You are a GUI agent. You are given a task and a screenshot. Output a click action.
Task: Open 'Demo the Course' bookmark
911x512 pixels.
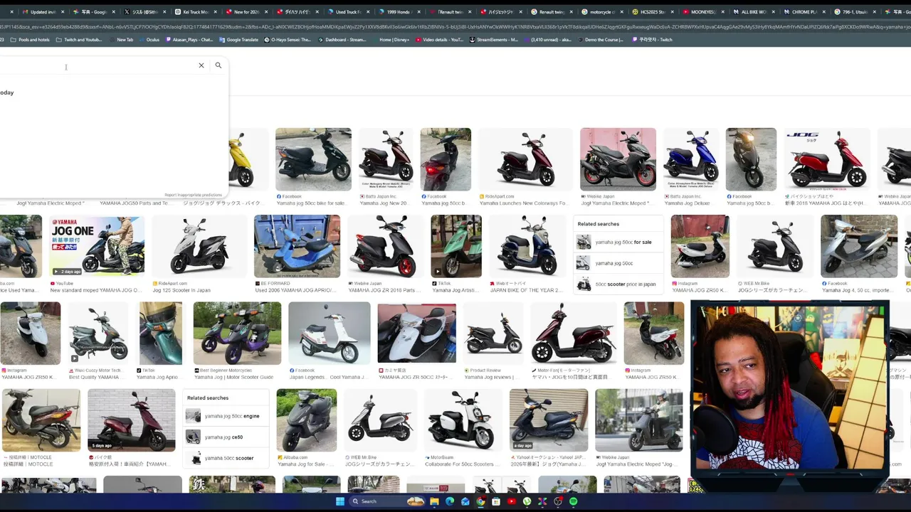(x=601, y=40)
